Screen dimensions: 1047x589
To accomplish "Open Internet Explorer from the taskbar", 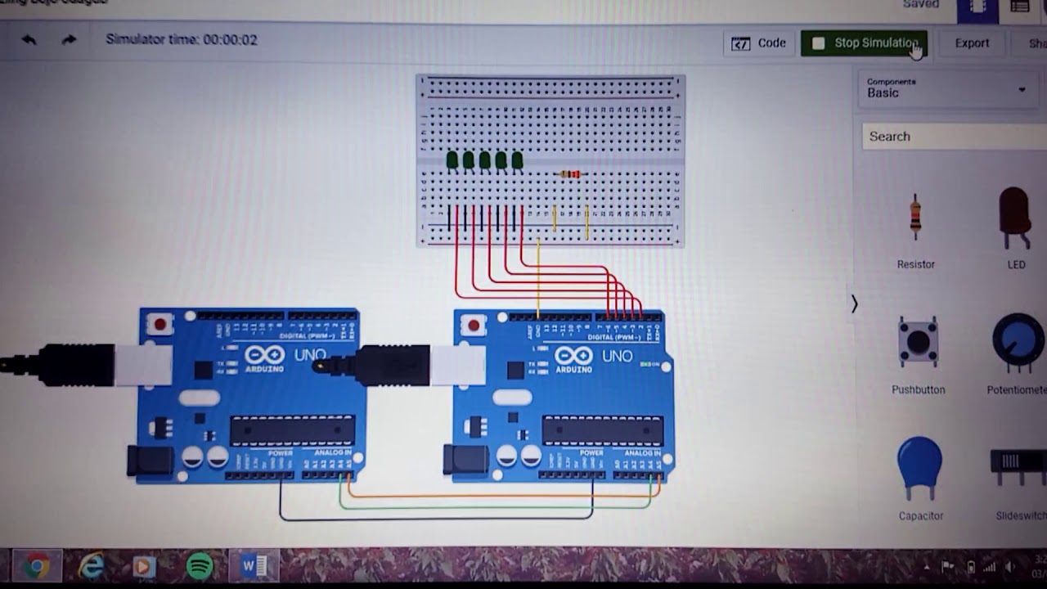I will click(x=91, y=566).
